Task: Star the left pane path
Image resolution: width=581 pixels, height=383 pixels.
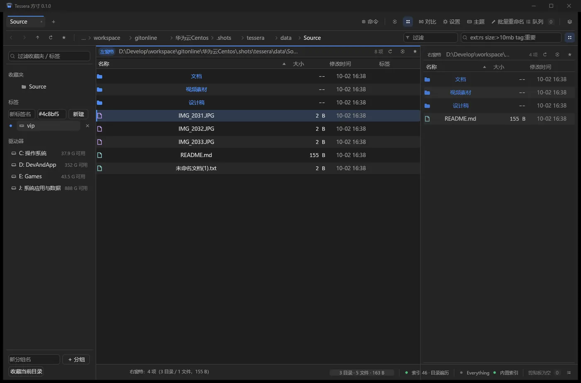Action: click(x=415, y=51)
